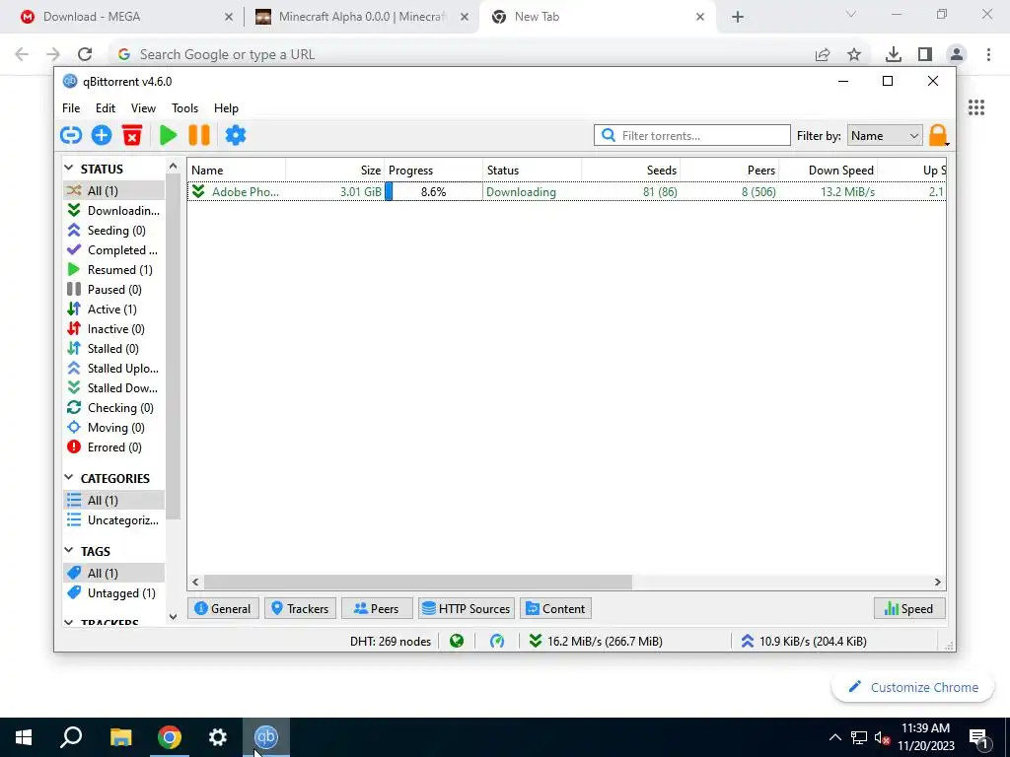
Task: Toggle alternative speed limits gauge icon
Action: (x=497, y=641)
